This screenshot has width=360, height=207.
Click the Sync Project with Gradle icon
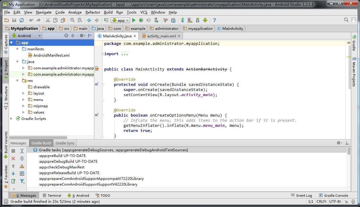(183, 20)
